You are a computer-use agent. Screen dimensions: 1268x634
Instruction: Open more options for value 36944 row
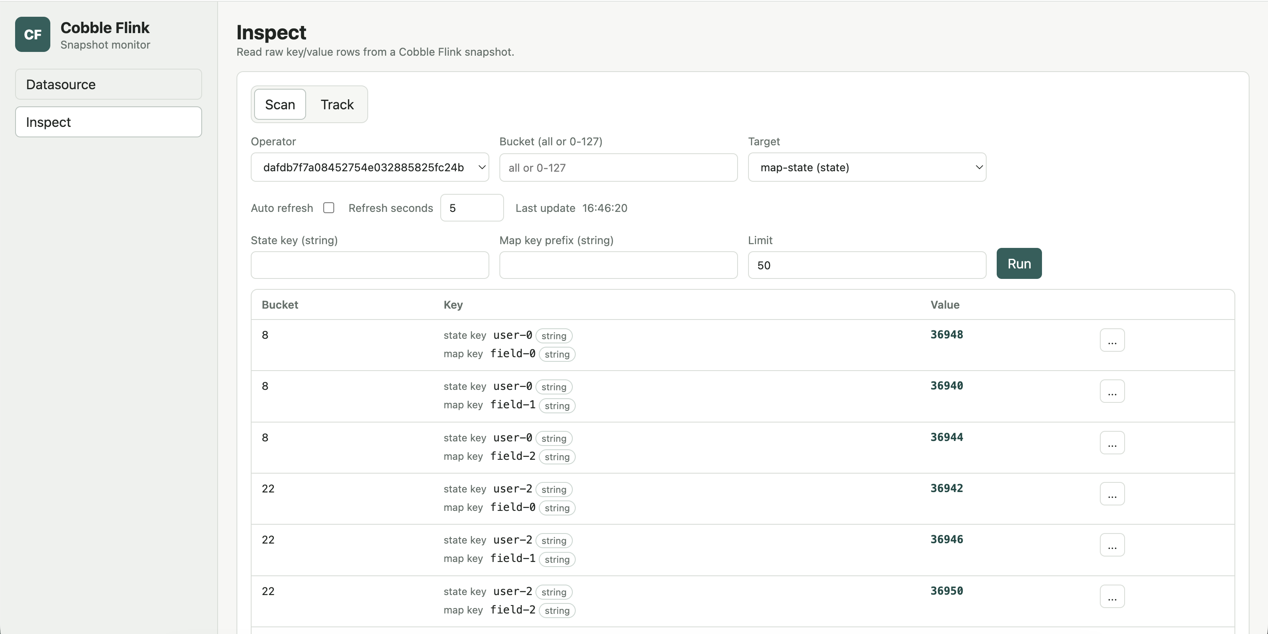click(1112, 443)
